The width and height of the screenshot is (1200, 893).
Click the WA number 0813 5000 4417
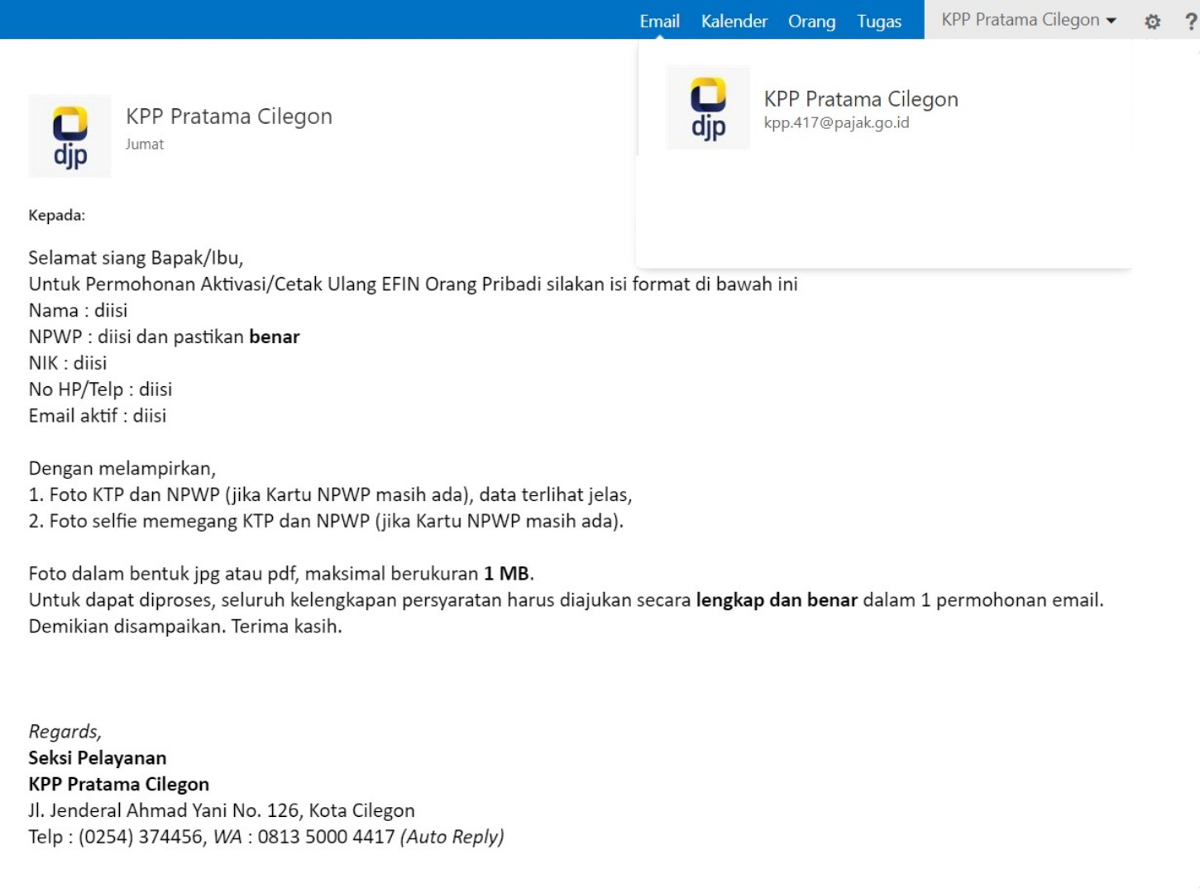pos(325,837)
